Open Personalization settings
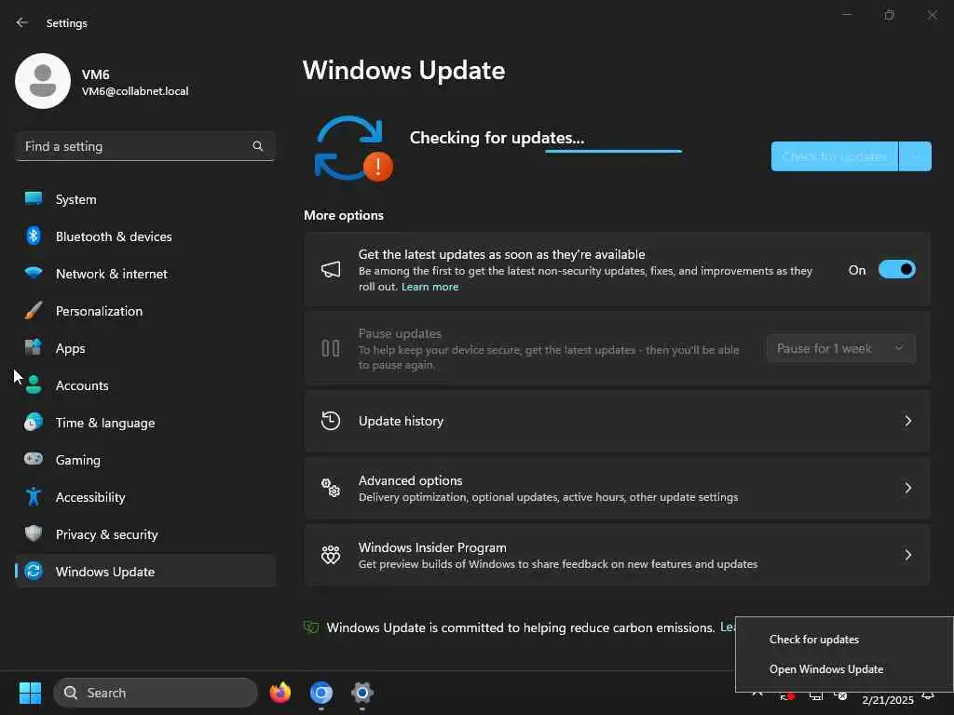954x715 pixels. (x=144, y=311)
